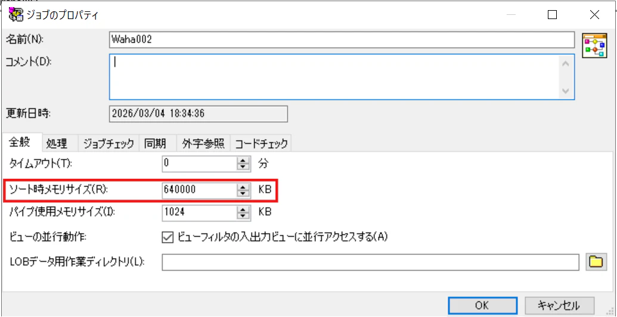This screenshot has width=617, height=317.
Task: Click the pipe memory size field 1024
Action: pos(200,212)
